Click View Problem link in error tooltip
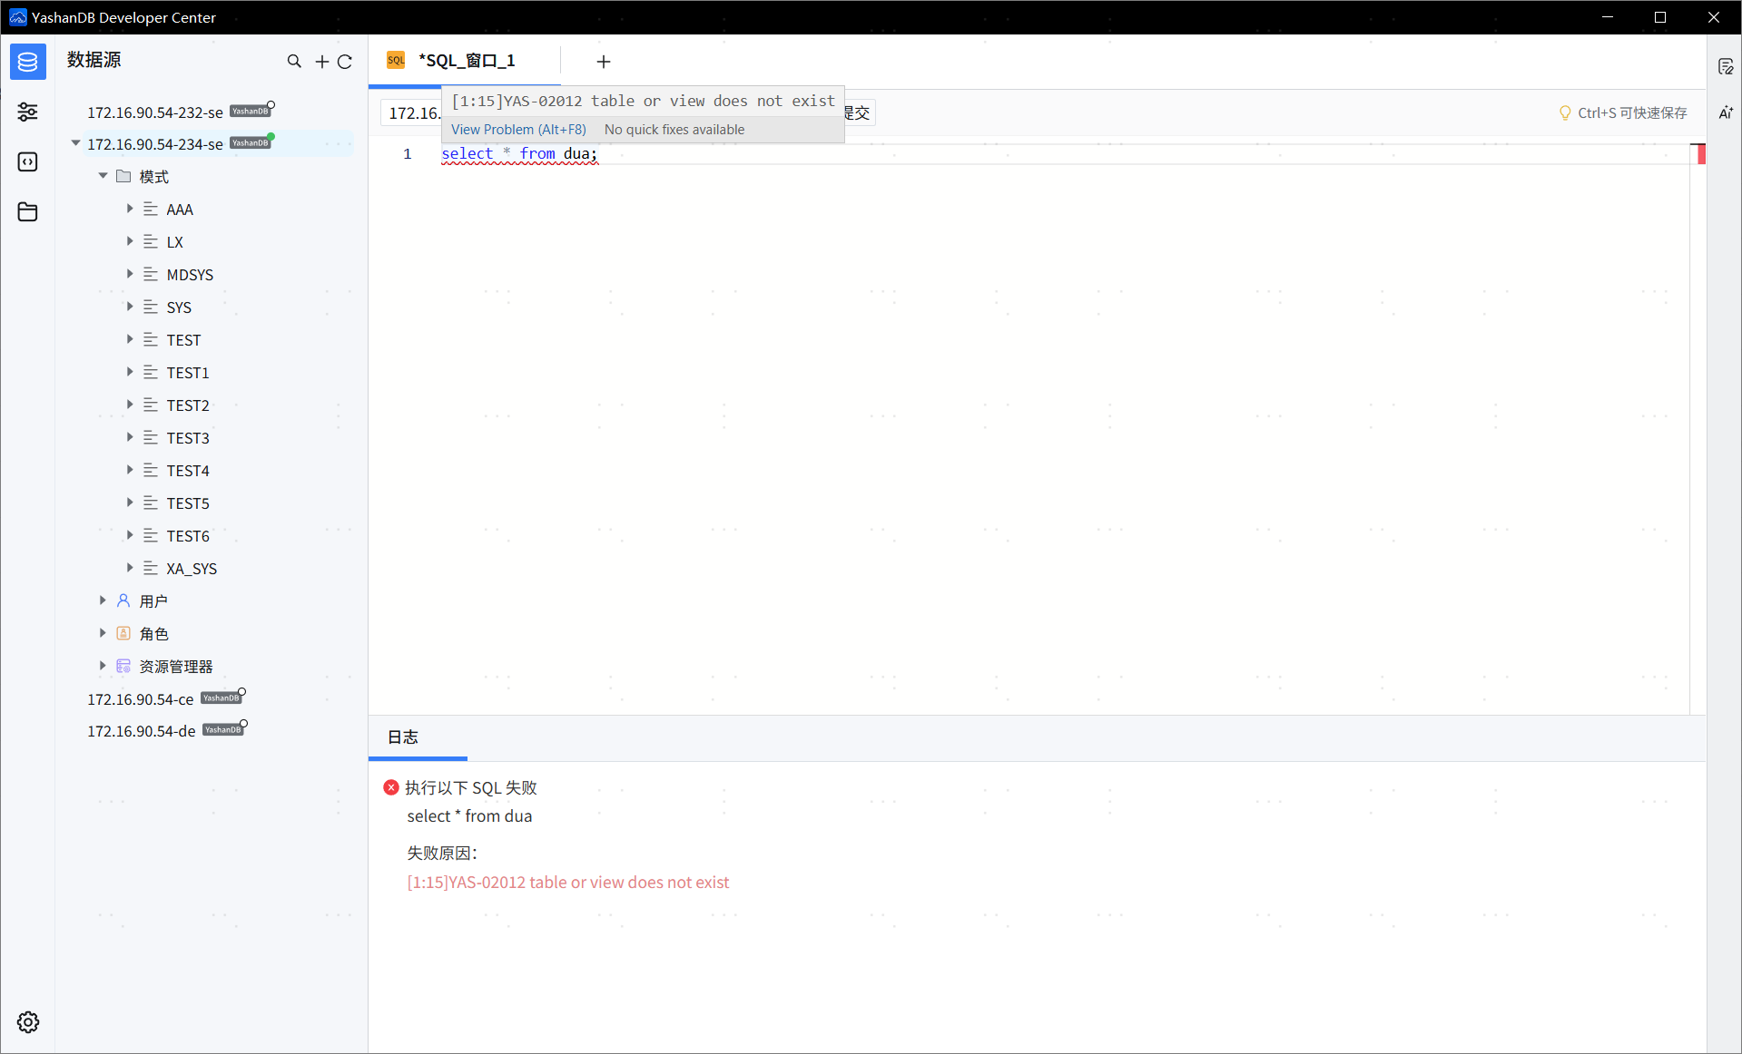1742x1054 pixels. click(518, 130)
